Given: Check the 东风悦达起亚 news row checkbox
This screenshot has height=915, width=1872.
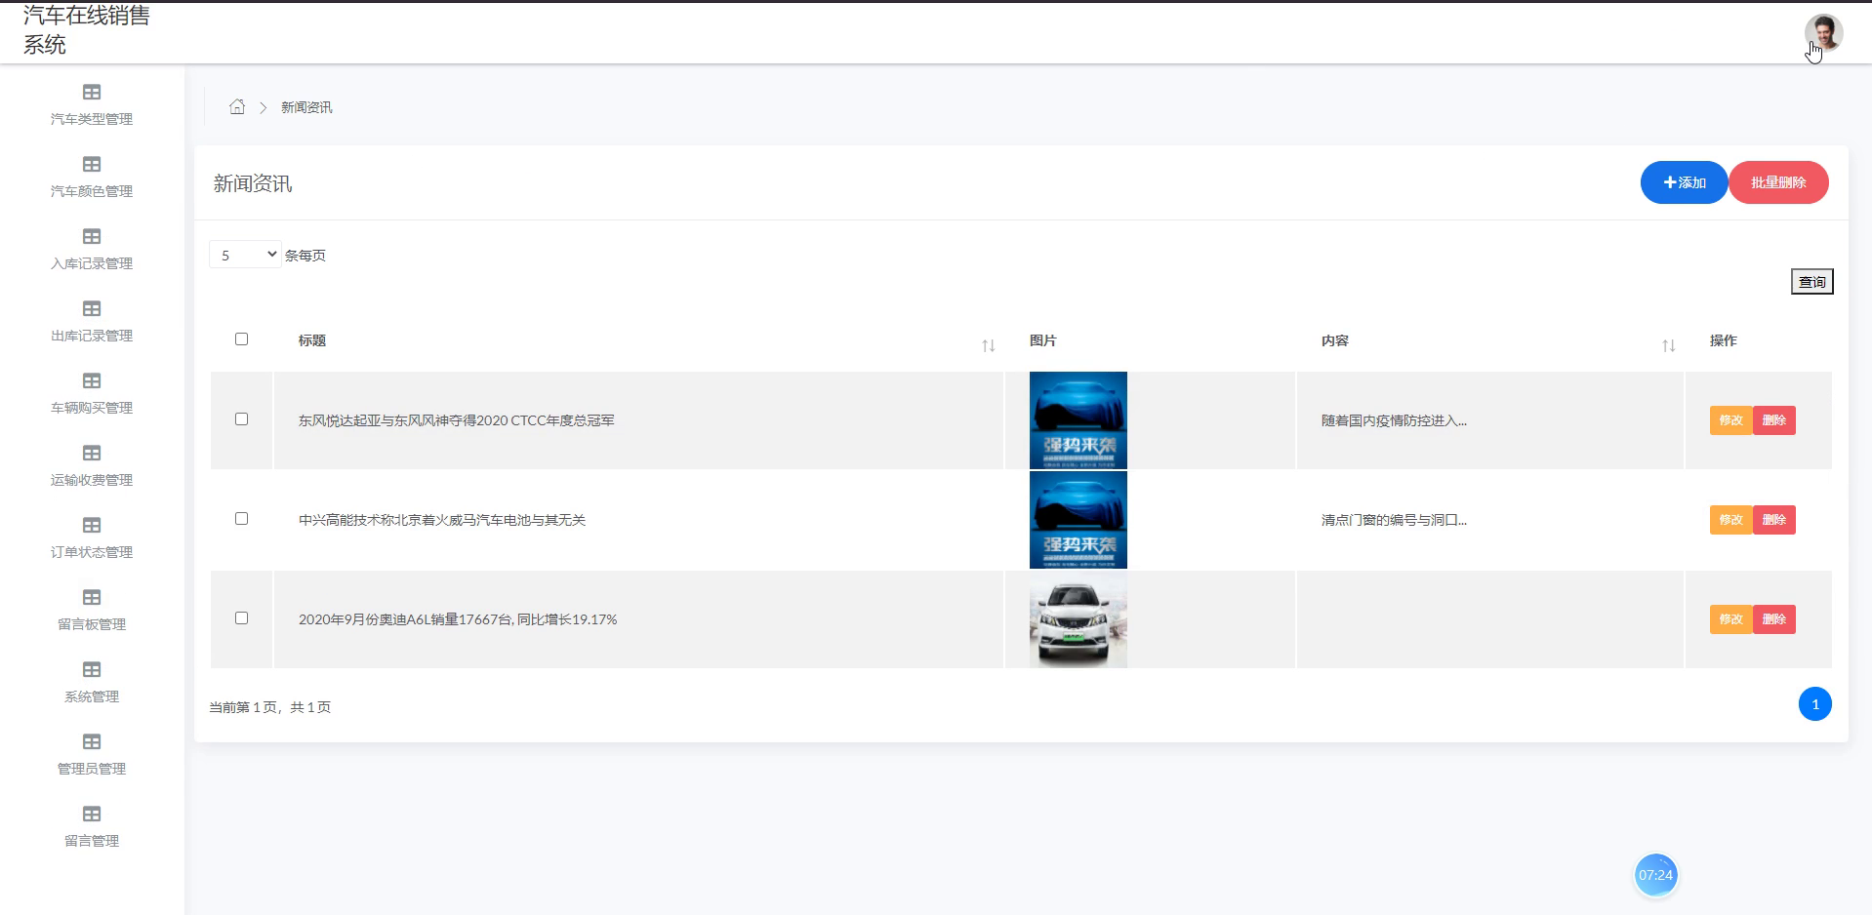Looking at the screenshot, I should 241,419.
